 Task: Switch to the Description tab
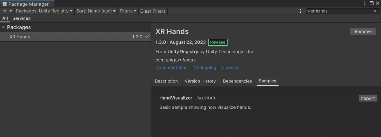click(166, 81)
